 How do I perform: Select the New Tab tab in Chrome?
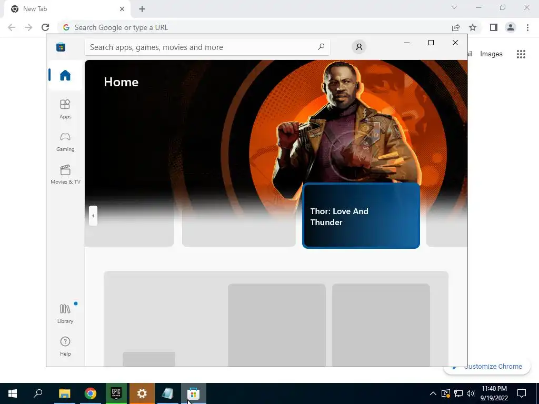[67, 9]
